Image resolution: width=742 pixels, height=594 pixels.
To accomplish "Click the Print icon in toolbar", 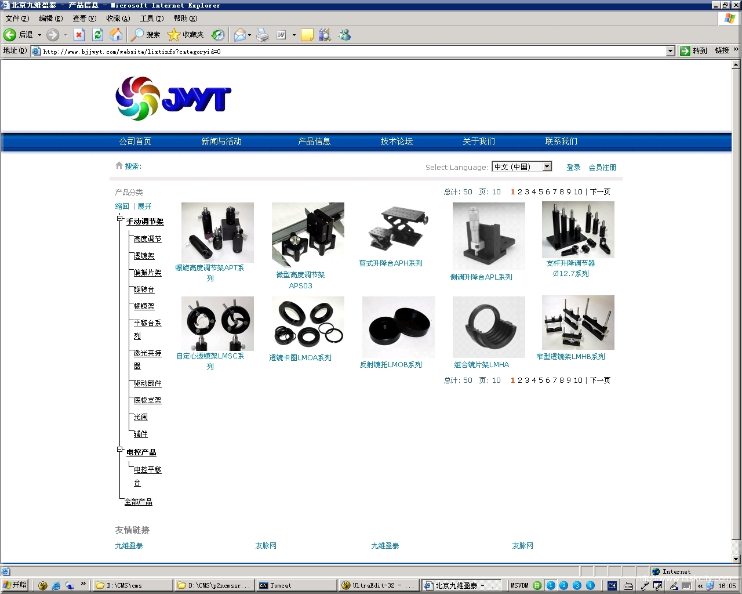I will tap(263, 35).
